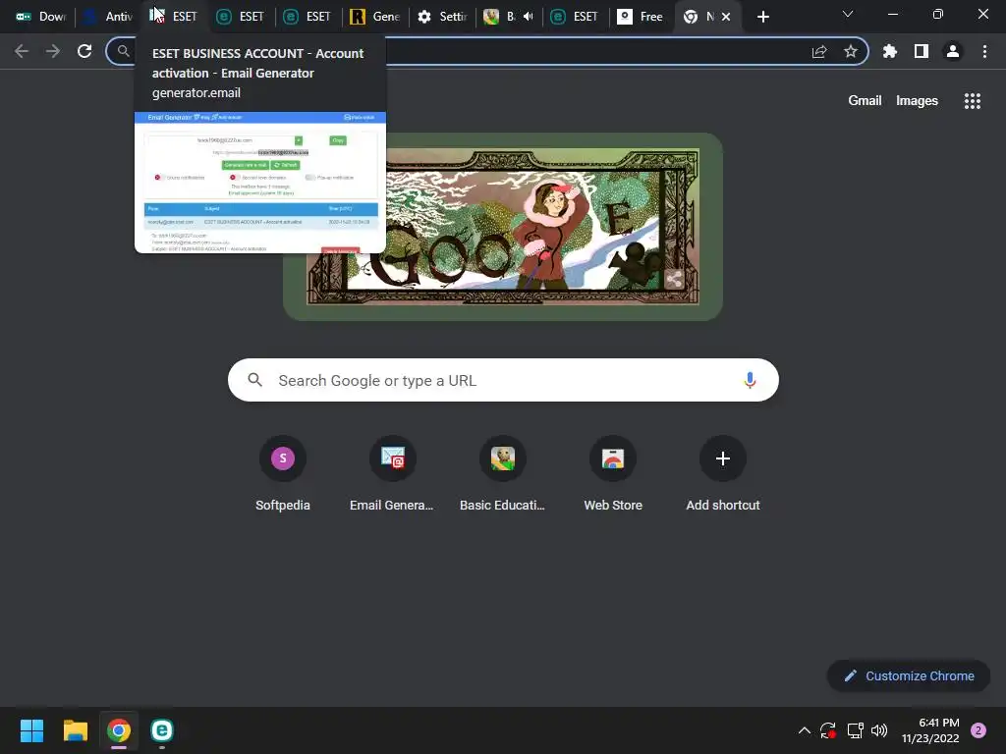
Task: Switch to the Gene tab
Action: pyautogui.click(x=375, y=17)
